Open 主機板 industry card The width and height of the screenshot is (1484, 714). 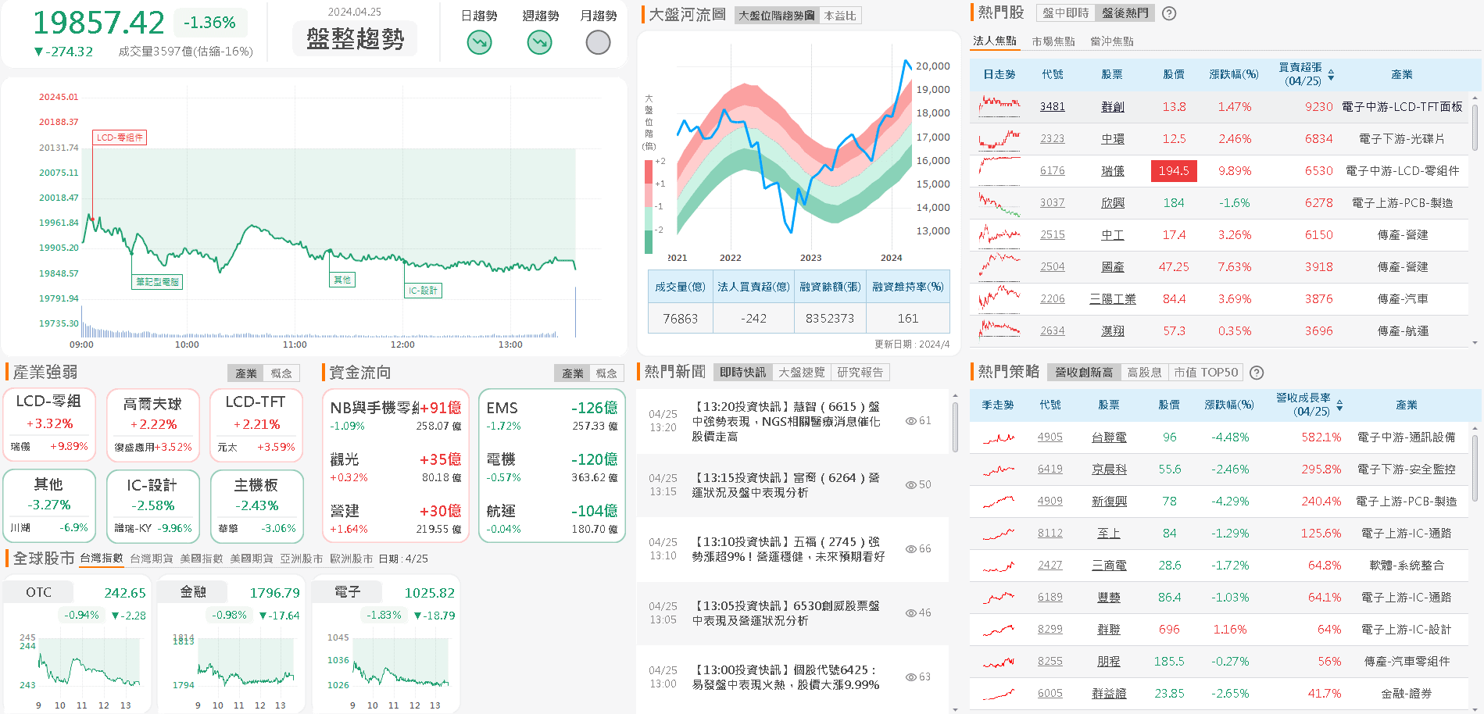point(256,506)
